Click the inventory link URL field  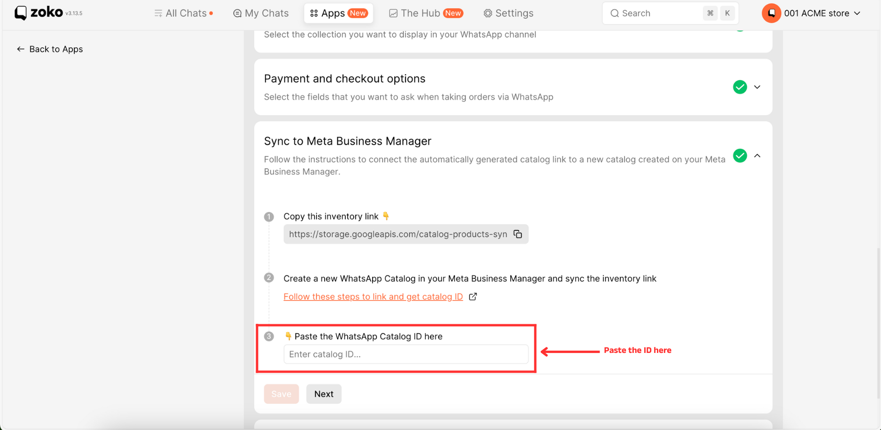(x=406, y=234)
